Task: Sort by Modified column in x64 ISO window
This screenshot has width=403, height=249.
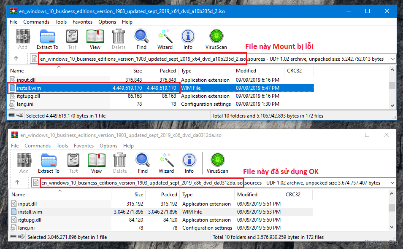Action: point(259,71)
